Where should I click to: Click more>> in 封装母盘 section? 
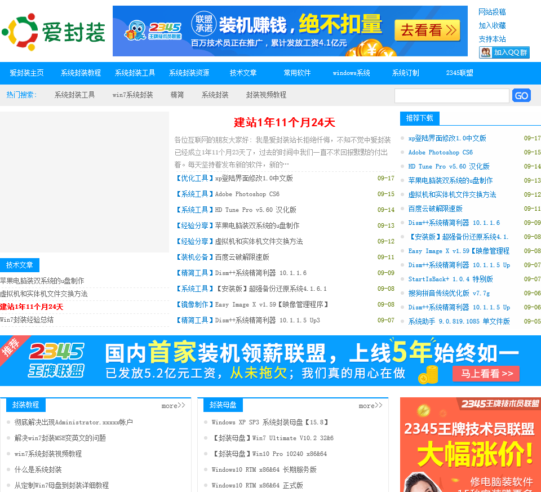tap(370, 405)
